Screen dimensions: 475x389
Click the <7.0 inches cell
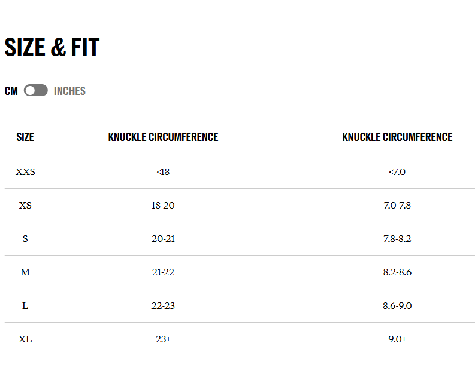tap(397, 172)
